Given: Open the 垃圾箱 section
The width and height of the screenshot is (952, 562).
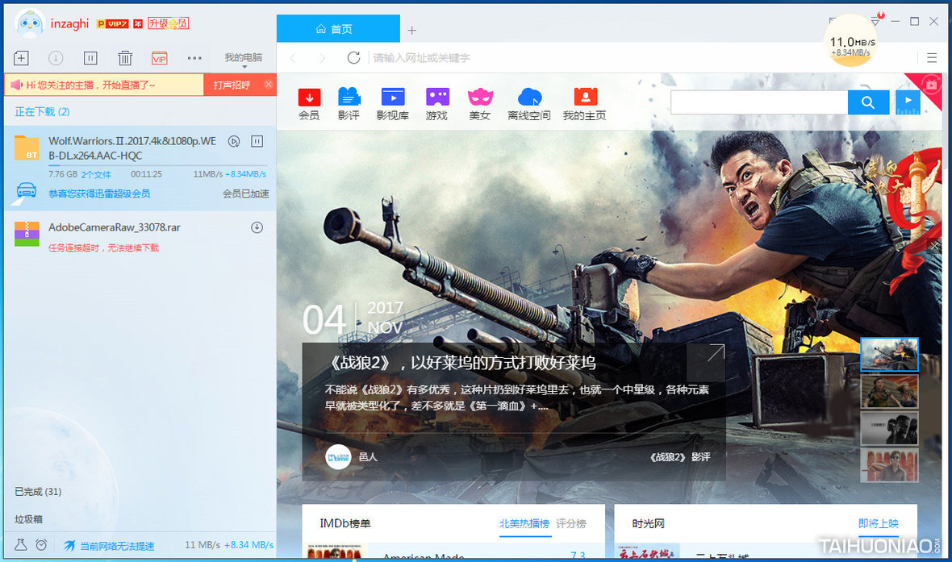Looking at the screenshot, I should [x=28, y=519].
